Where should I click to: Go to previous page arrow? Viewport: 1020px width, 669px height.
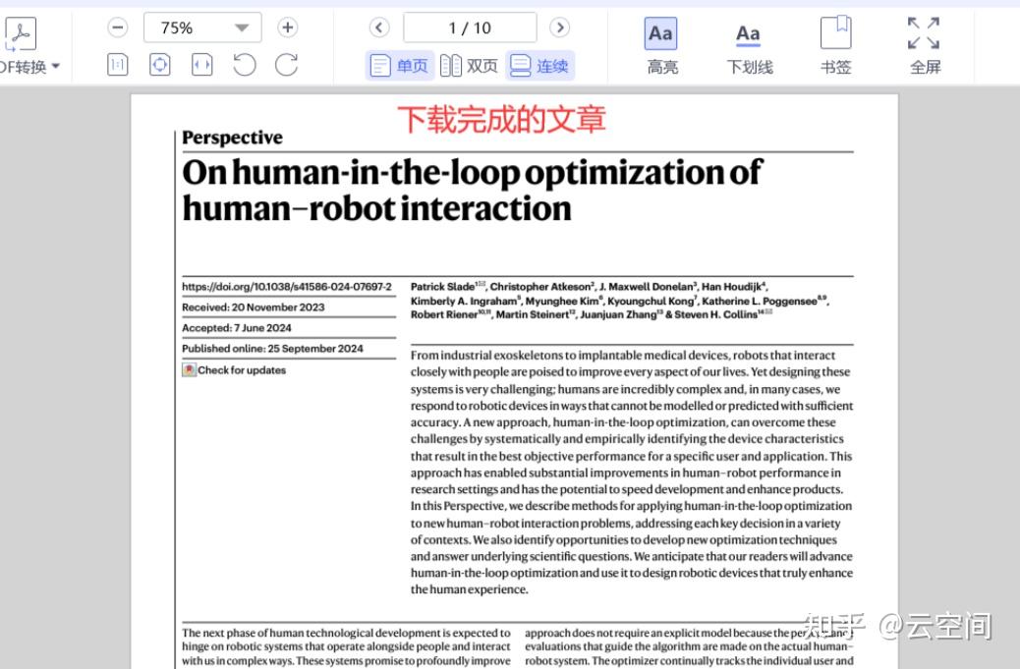pyautogui.click(x=379, y=28)
